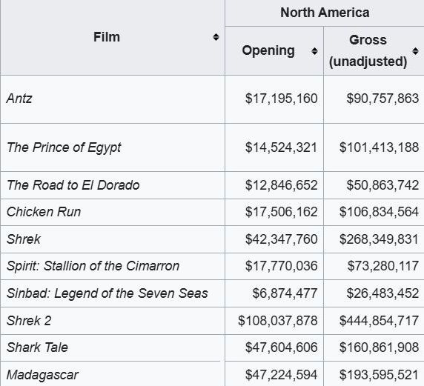The image size is (424, 386).
Task: Open the Madagascar film link
Action: (x=42, y=375)
